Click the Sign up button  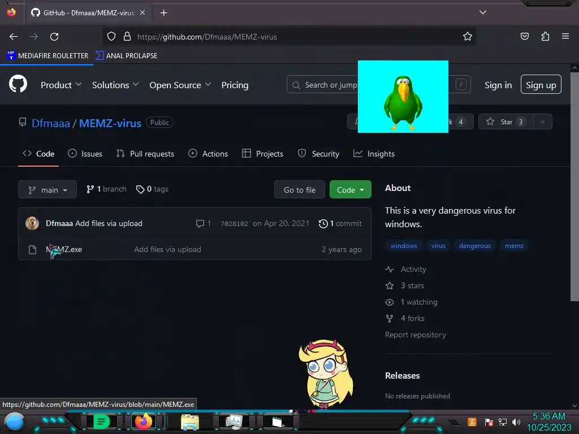[x=541, y=85]
